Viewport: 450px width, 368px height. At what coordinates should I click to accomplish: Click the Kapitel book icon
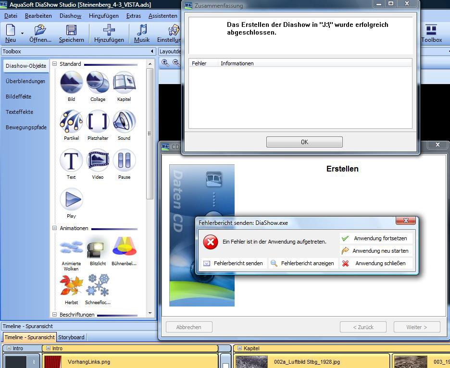click(124, 83)
